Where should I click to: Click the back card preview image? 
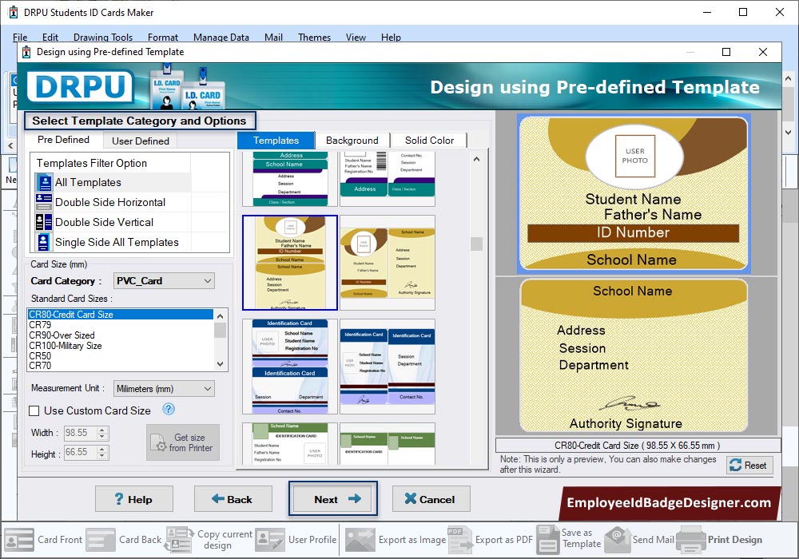coord(634,355)
